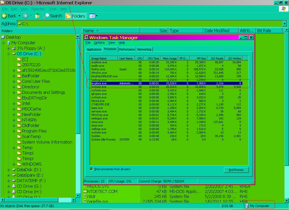Image resolution: width=289 pixels, height=210 pixels.
Task: Click the End Process button
Action: pyautogui.click(x=236, y=170)
